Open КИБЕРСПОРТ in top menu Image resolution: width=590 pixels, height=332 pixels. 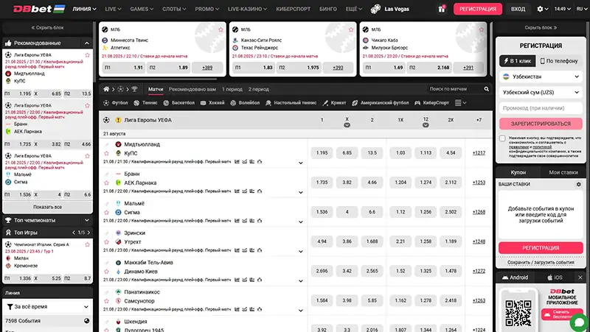[x=293, y=9]
